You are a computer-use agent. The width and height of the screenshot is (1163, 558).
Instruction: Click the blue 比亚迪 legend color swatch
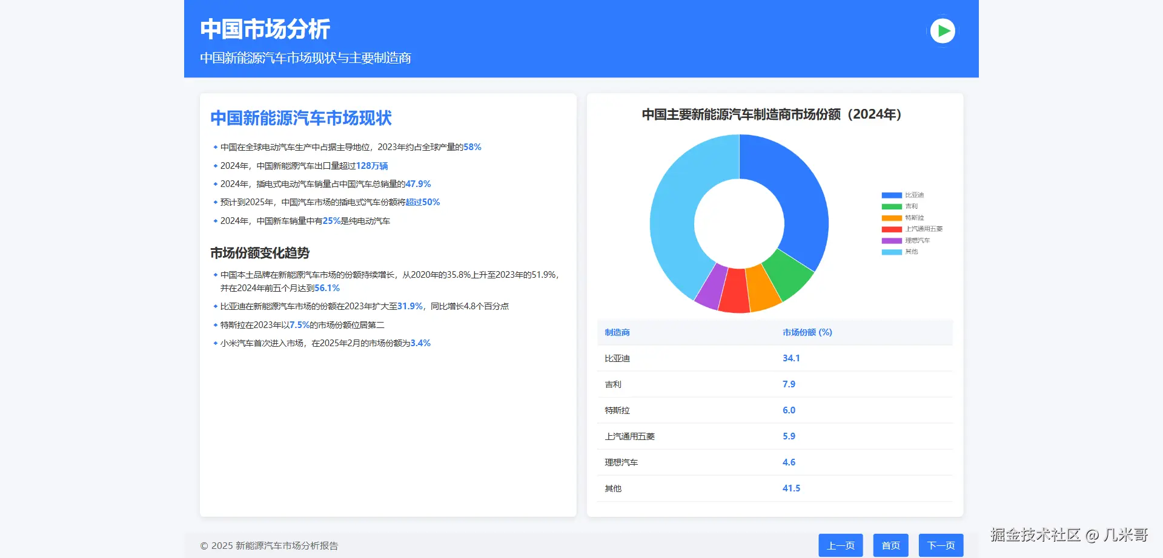(x=892, y=195)
